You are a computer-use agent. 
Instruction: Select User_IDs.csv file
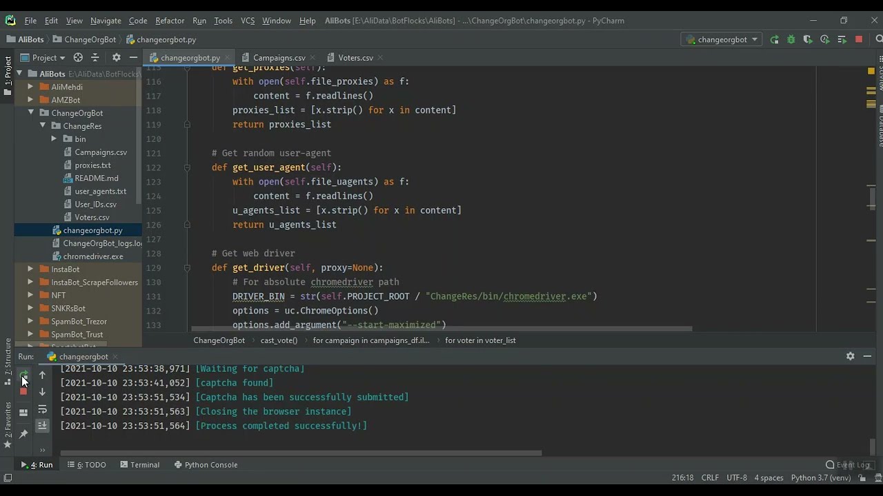(95, 205)
